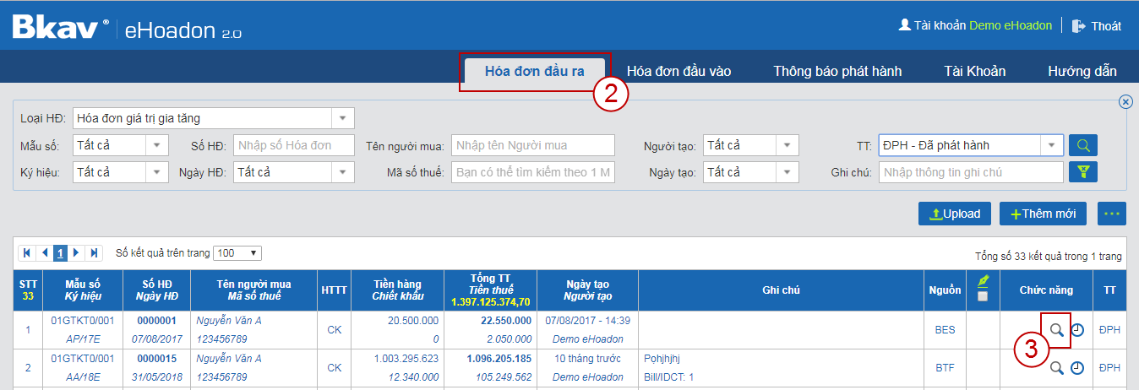Go to first page arrow
Image resolution: width=1139 pixels, height=390 pixels.
pyautogui.click(x=27, y=252)
